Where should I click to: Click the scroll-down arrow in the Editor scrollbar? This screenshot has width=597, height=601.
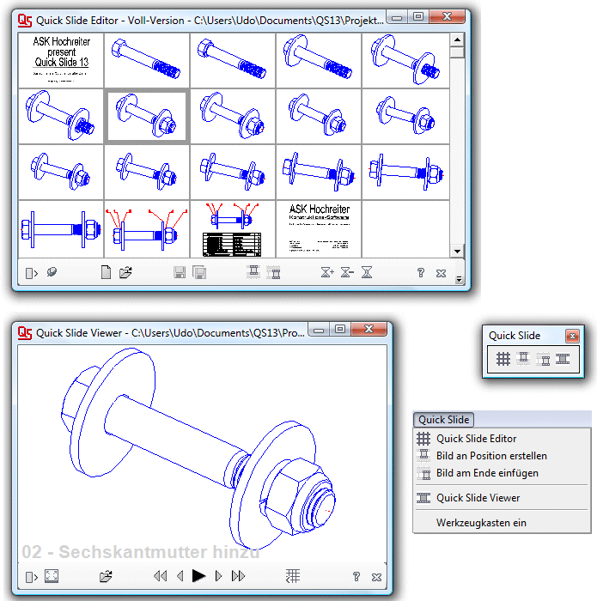(457, 252)
